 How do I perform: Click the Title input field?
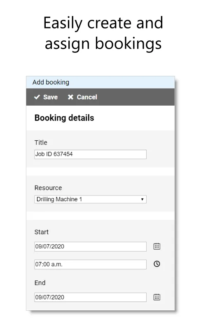(90, 154)
